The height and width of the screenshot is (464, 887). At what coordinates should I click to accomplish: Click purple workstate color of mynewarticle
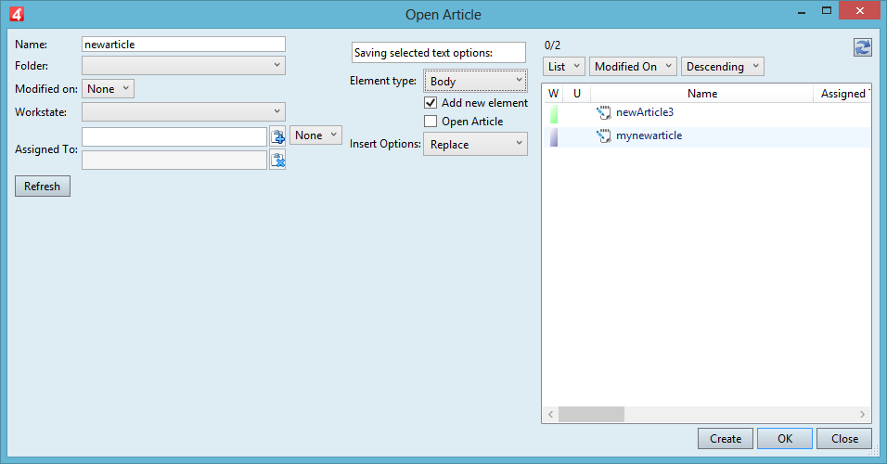pyautogui.click(x=554, y=137)
